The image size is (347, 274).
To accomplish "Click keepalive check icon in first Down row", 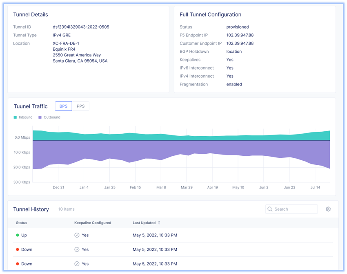I will click(x=77, y=249).
